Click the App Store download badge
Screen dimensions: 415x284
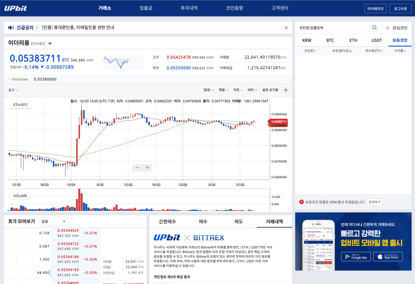pyautogui.click(x=388, y=256)
